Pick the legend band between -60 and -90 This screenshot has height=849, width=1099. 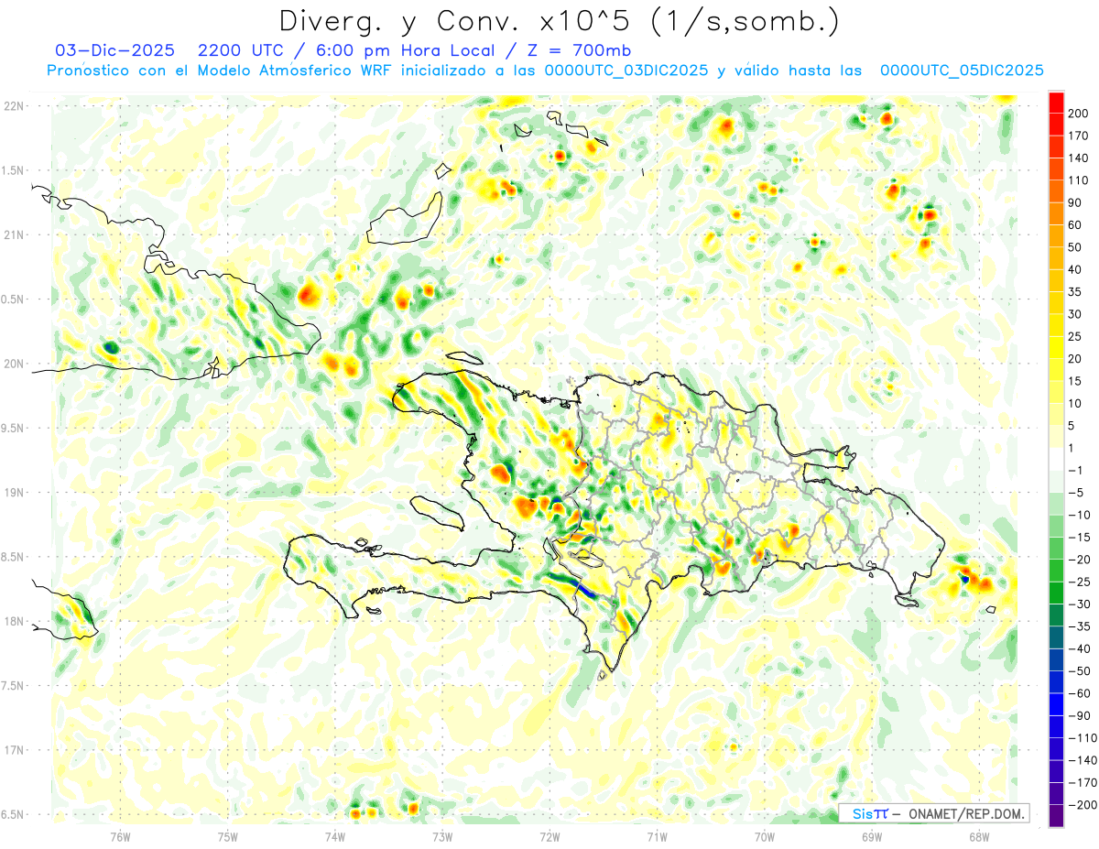1057,705
